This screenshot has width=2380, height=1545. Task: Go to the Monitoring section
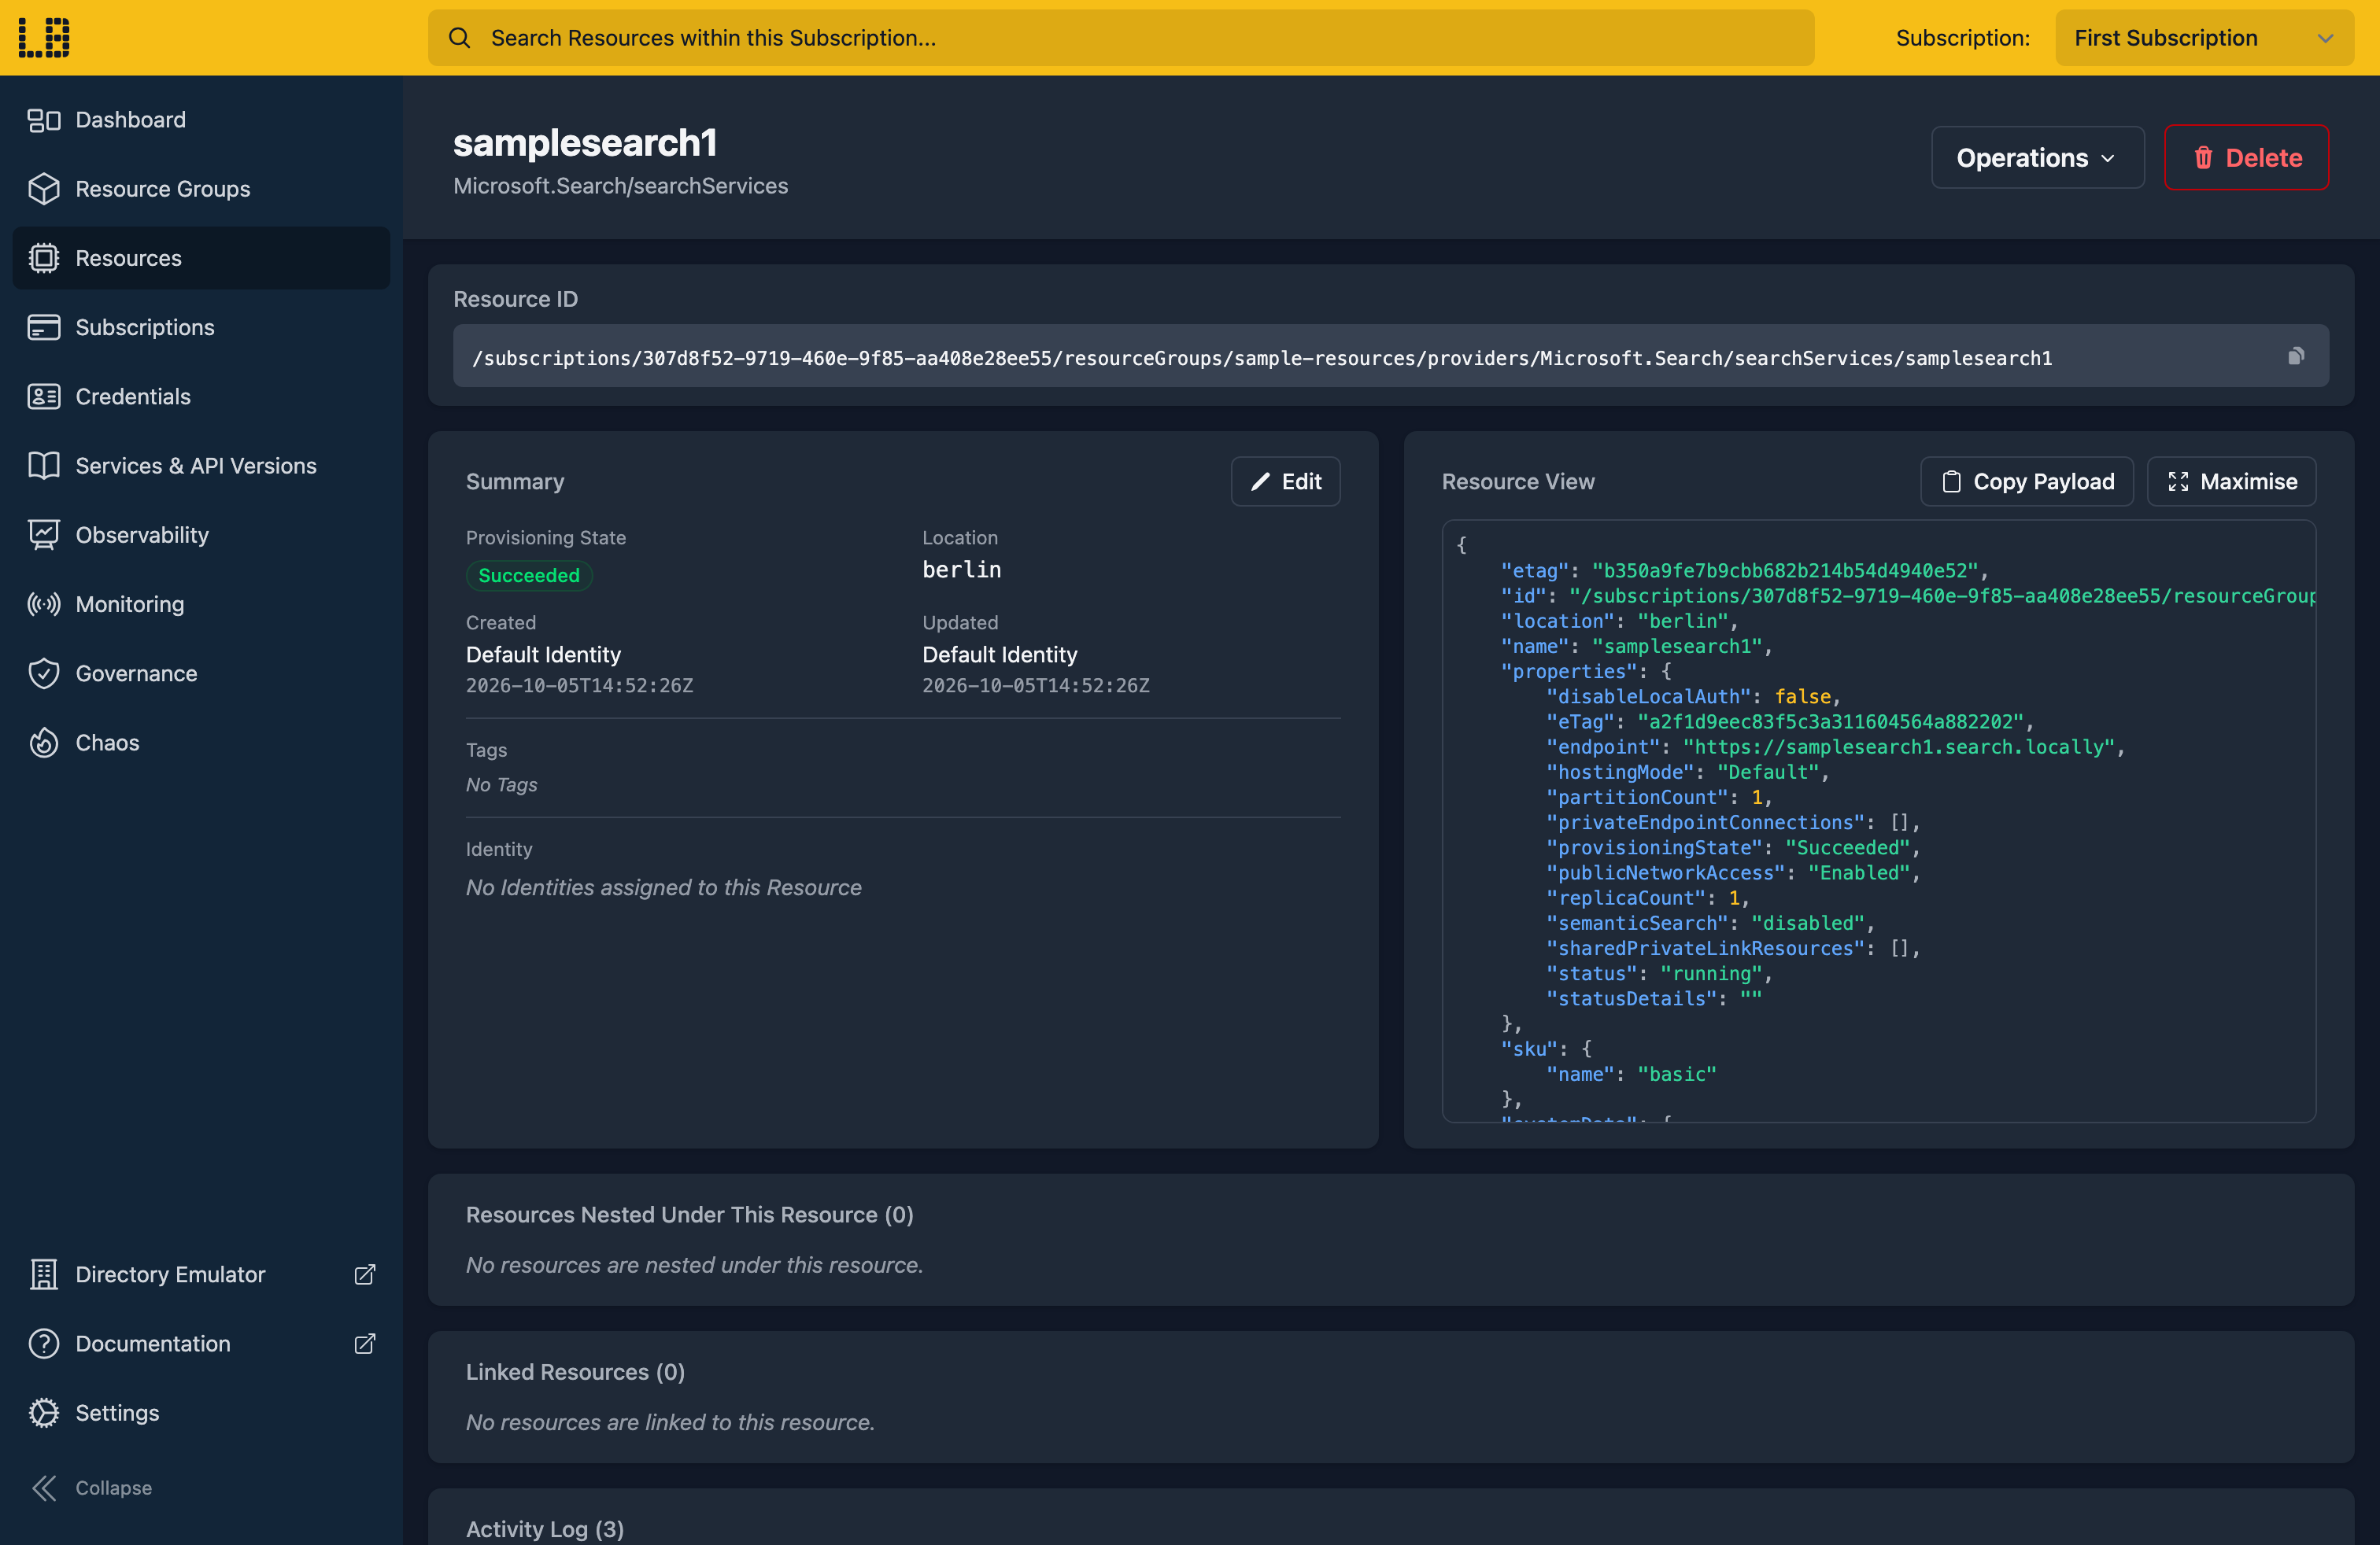[x=201, y=603]
